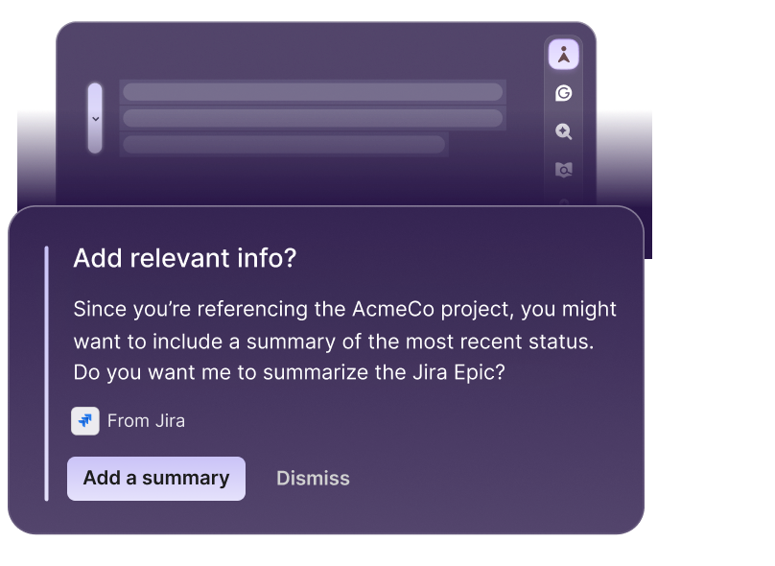Image resolution: width=775 pixels, height=566 pixels.
Task: Click the vertical purple accent bar on the card
Action: pyautogui.click(x=48, y=374)
